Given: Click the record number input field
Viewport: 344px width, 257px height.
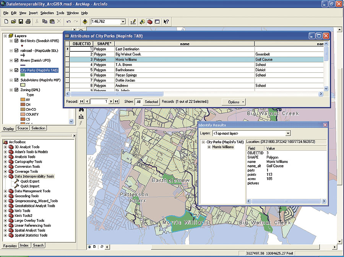Looking at the screenshot, I should pyautogui.click(x=99, y=101).
